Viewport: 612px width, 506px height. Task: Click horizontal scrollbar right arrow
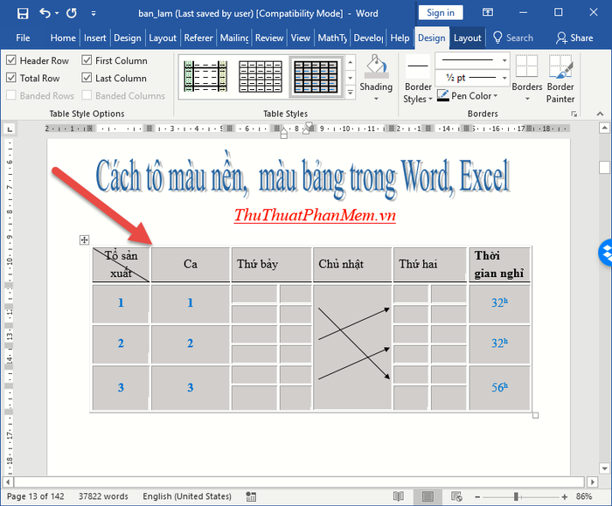[593, 482]
